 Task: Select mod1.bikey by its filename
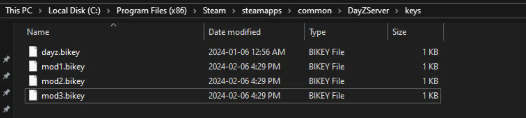(x=63, y=66)
